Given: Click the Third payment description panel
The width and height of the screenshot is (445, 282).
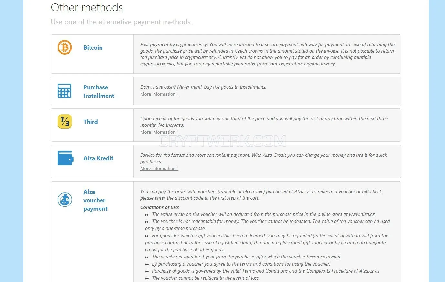Looking at the screenshot, I should pyautogui.click(x=267, y=125).
